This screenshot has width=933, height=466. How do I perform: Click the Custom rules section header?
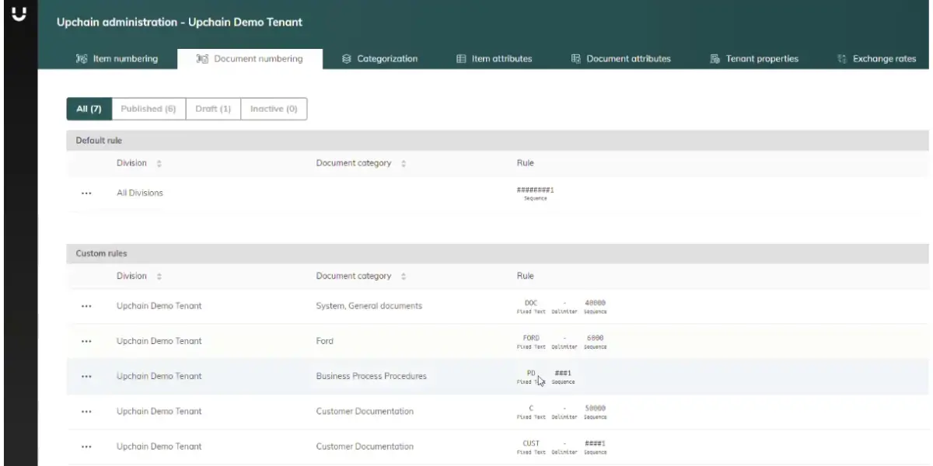click(x=498, y=254)
